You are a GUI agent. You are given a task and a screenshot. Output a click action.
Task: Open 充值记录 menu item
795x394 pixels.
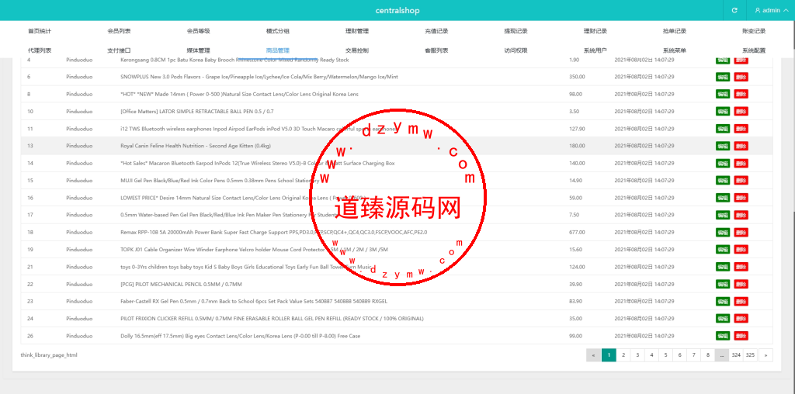(x=436, y=31)
